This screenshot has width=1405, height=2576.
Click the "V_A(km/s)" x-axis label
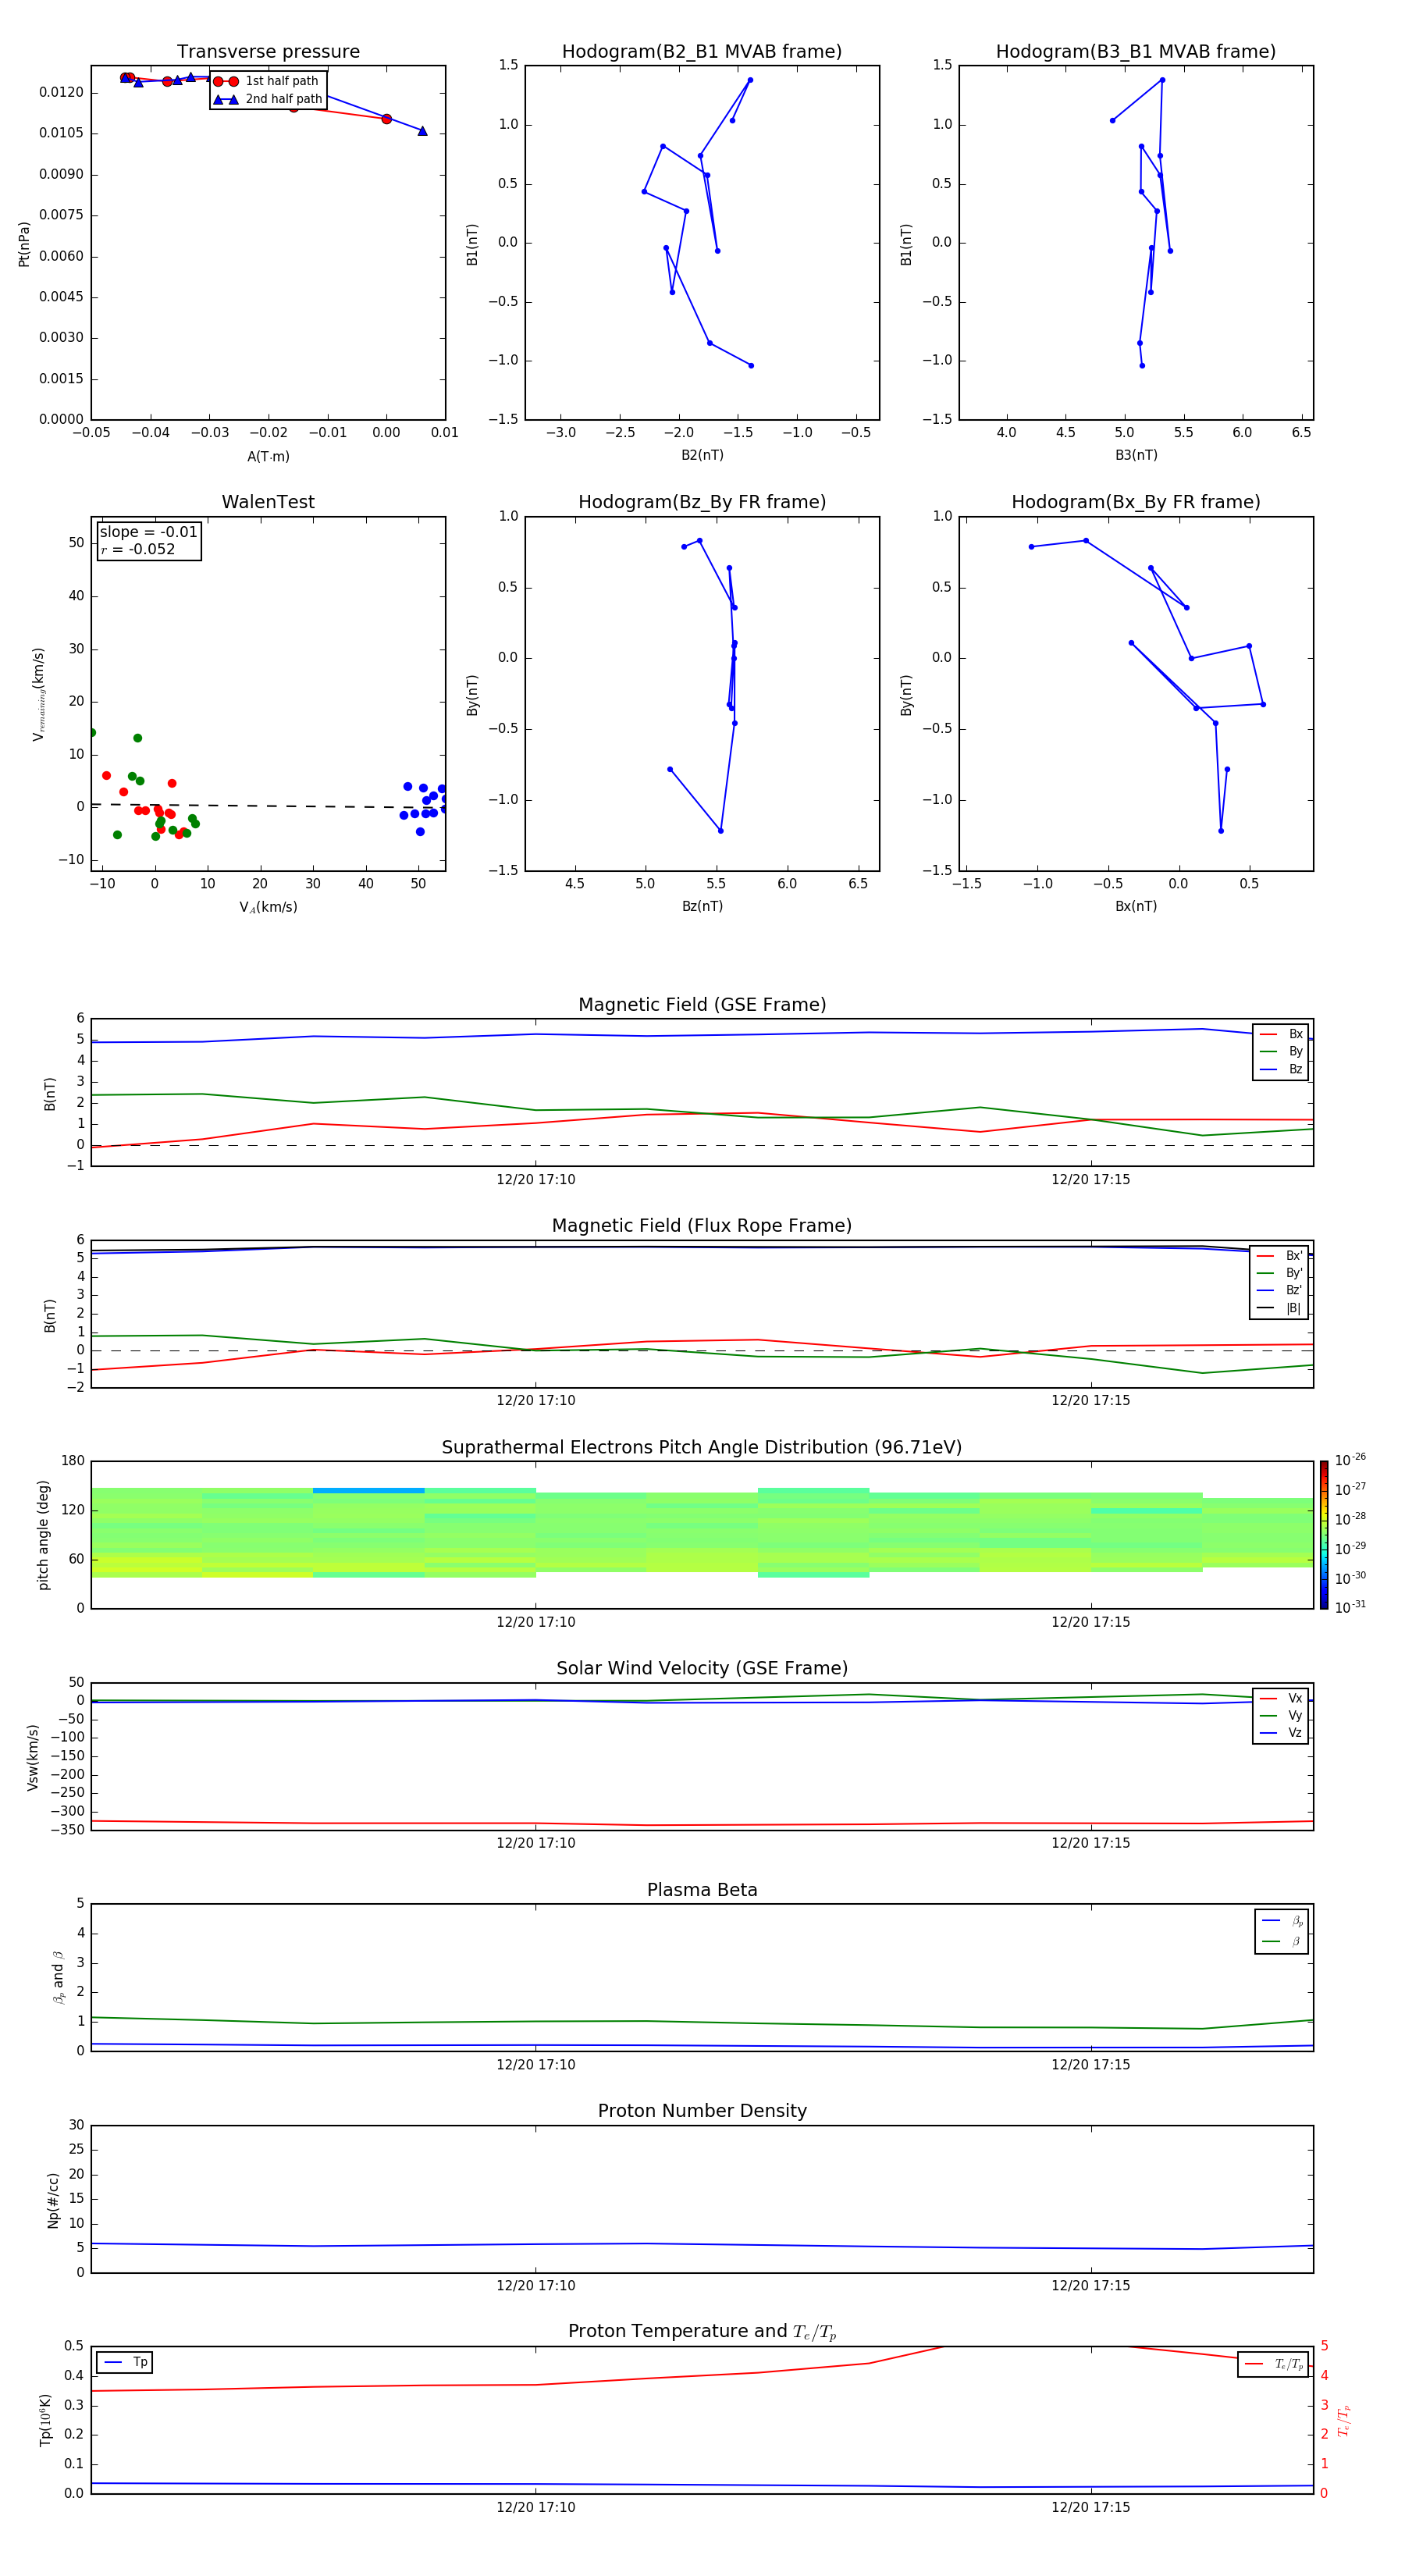(268, 908)
